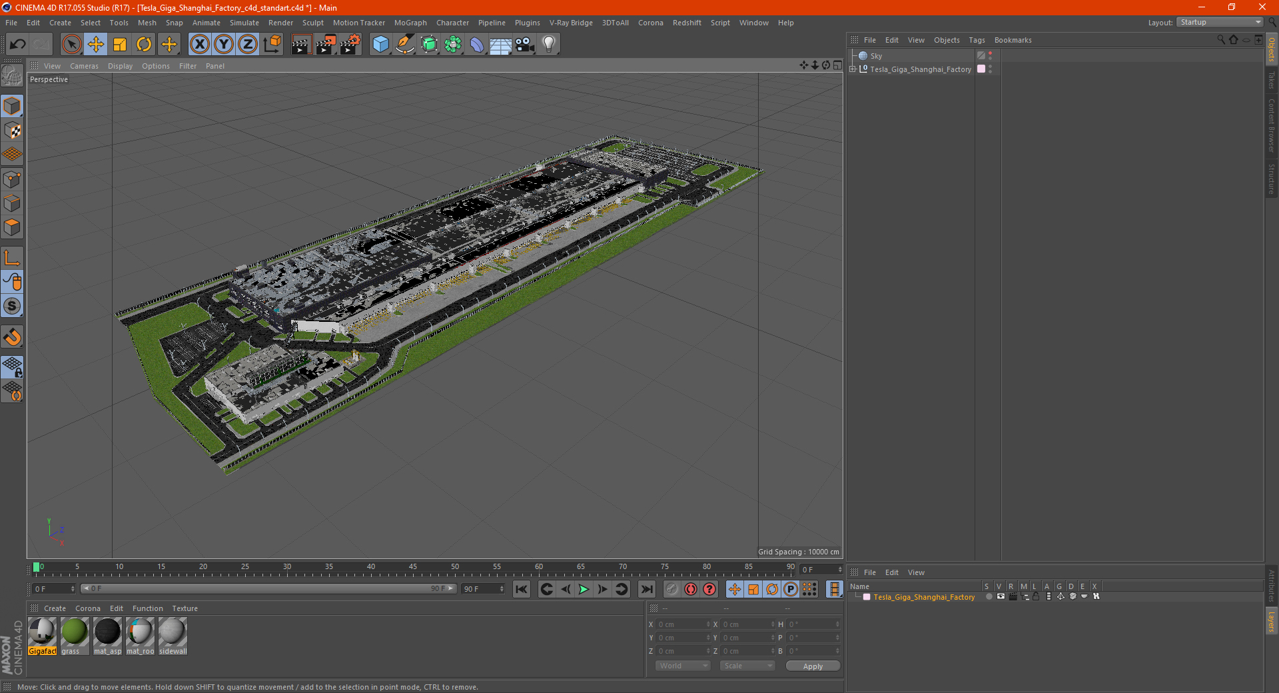Click Render View clapperboard icon
The height and width of the screenshot is (693, 1279).
(x=301, y=45)
